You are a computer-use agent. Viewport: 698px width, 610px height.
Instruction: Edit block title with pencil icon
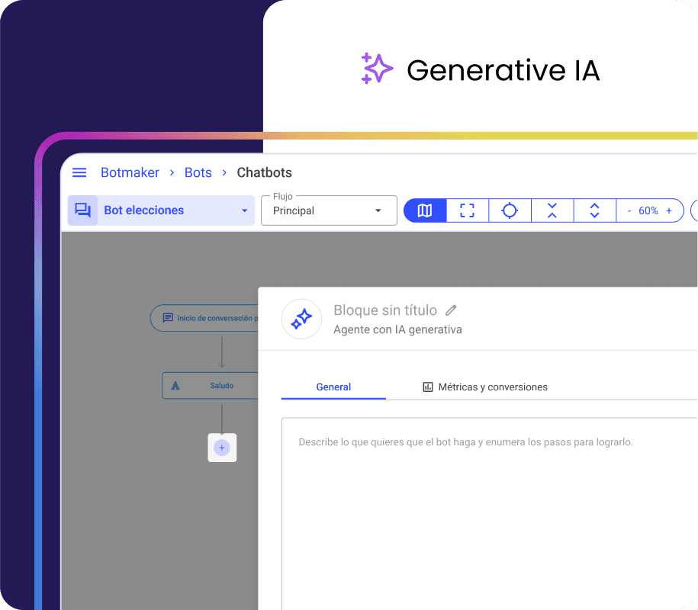tap(451, 310)
